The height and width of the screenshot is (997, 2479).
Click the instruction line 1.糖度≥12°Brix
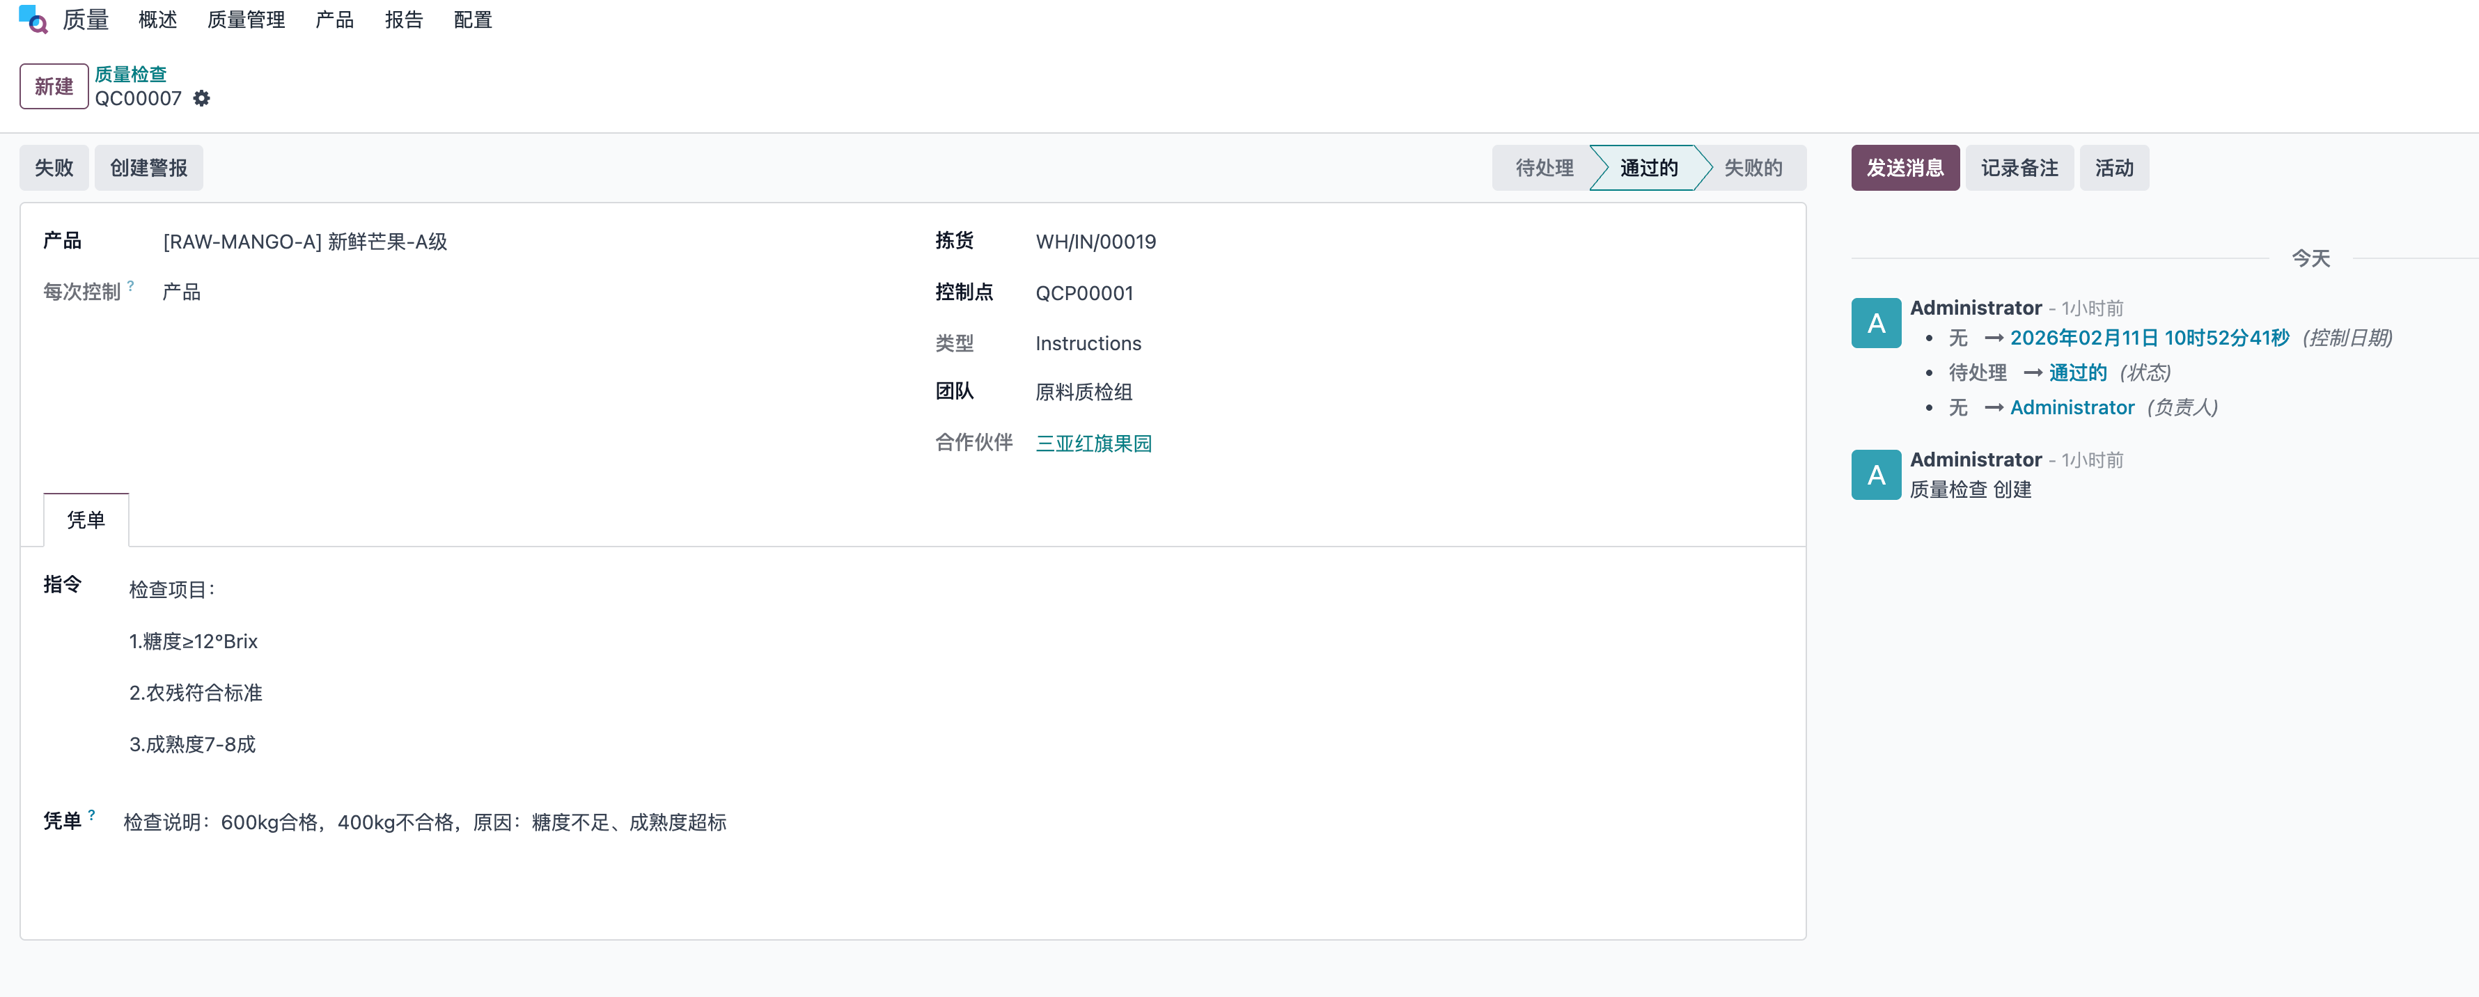point(194,641)
